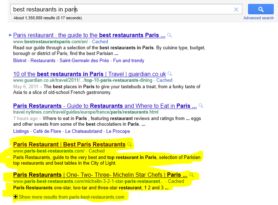278x205 pixels.
Task: Click the travel.nytimes.com URL text
Action: coord(86,112)
